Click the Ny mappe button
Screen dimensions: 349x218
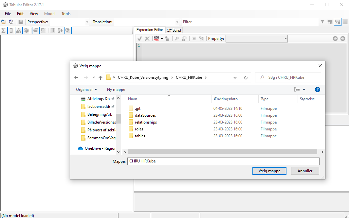[x=116, y=90]
